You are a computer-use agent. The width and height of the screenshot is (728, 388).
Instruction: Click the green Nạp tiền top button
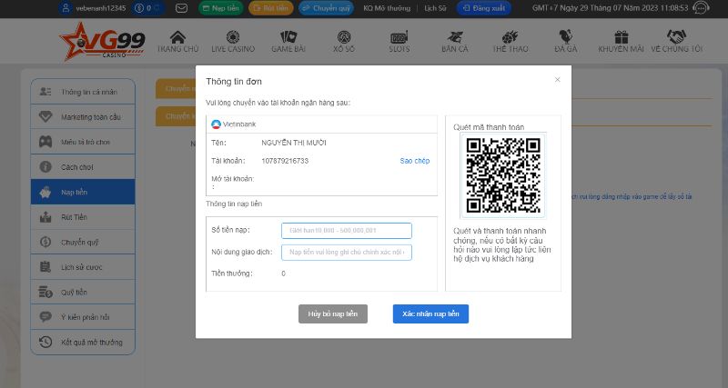(220, 8)
